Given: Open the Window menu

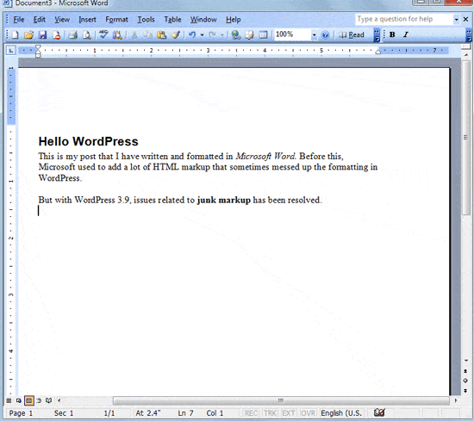Looking at the screenshot, I should click(203, 20).
